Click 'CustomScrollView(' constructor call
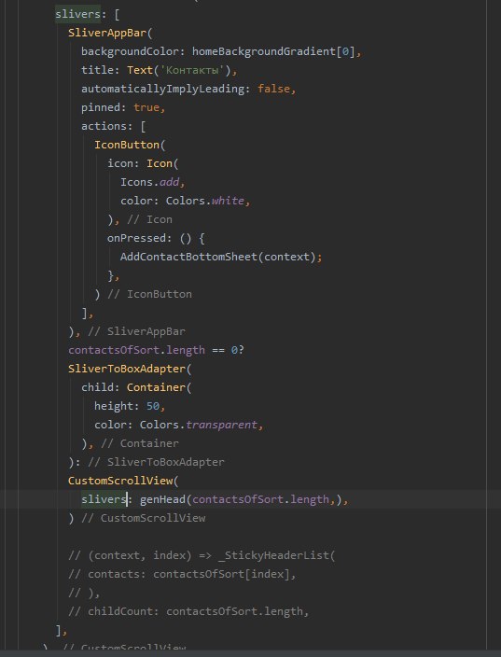The width and height of the screenshot is (501, 657). coord(123,481)
